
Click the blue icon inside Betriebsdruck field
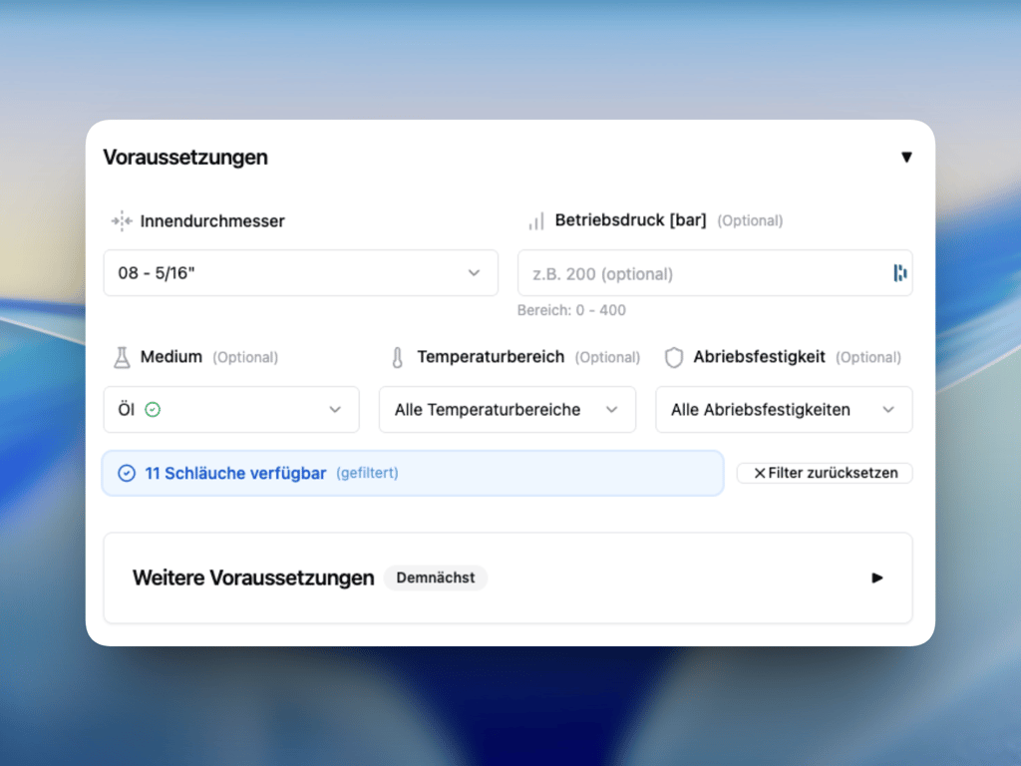tap(899, 273)
